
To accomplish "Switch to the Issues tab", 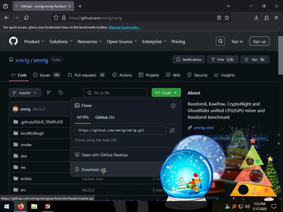I will point(47,75).
